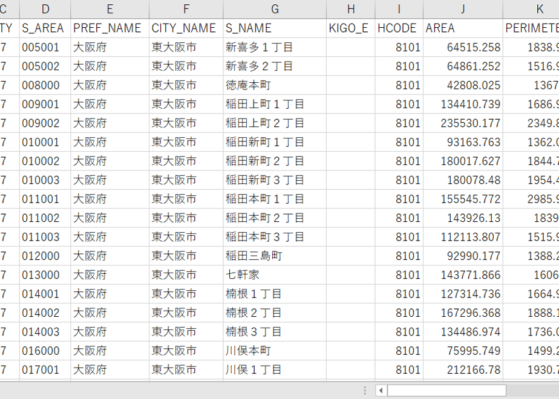Click the horizontal scrollbar thumb

pyautogui.click(x=446, y=391)
